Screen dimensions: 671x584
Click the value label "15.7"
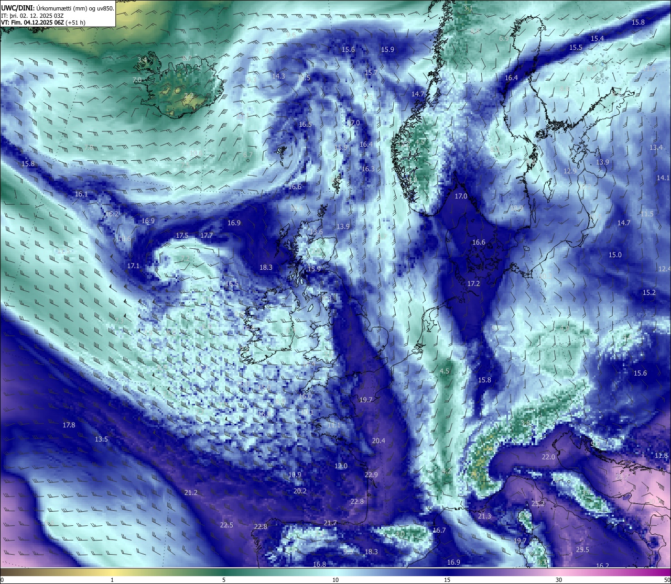click(x=371, y=73)
